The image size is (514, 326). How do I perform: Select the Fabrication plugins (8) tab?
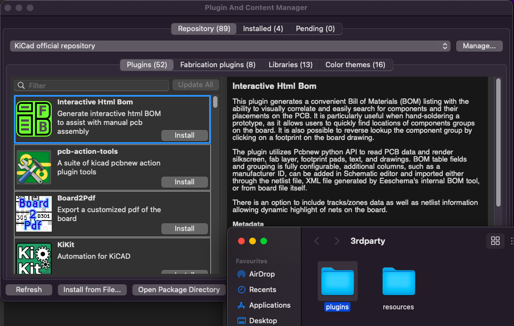point(218,64)
